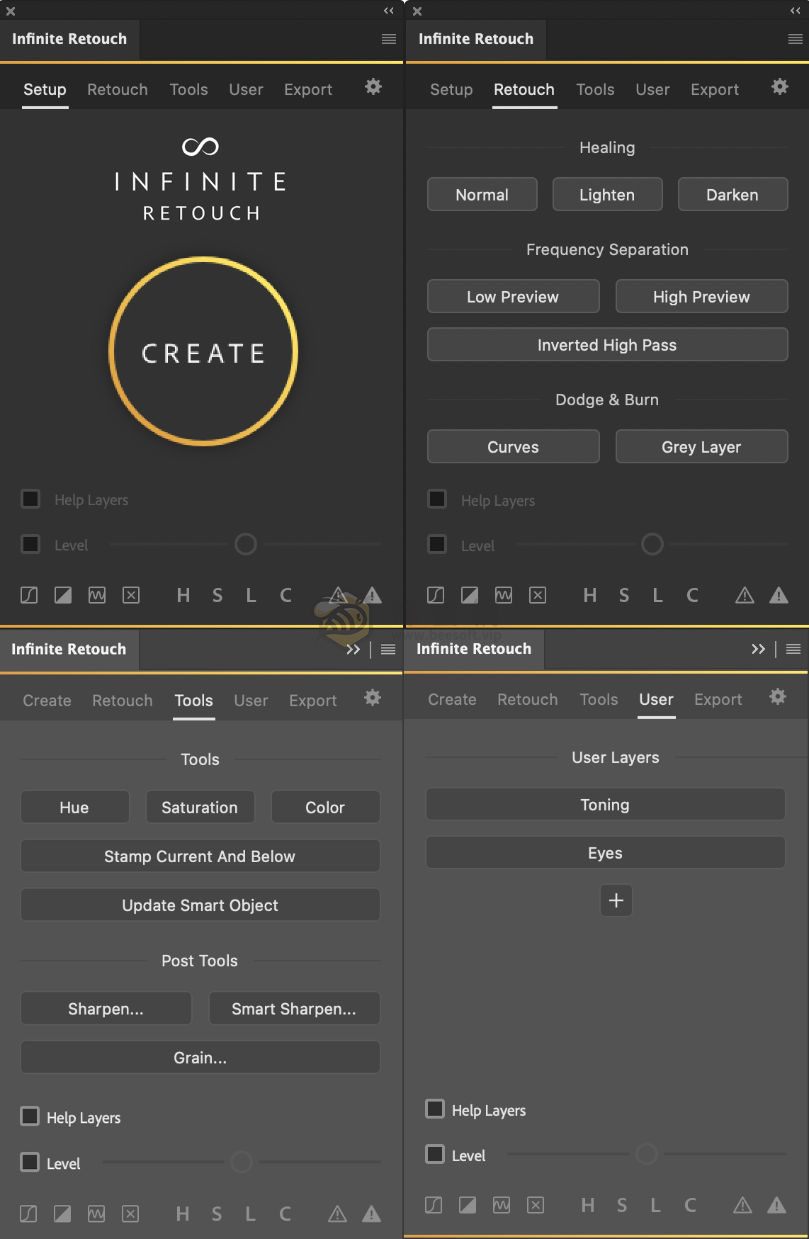Click the boxed W icon in Retouch panel

tap(504, 595)
